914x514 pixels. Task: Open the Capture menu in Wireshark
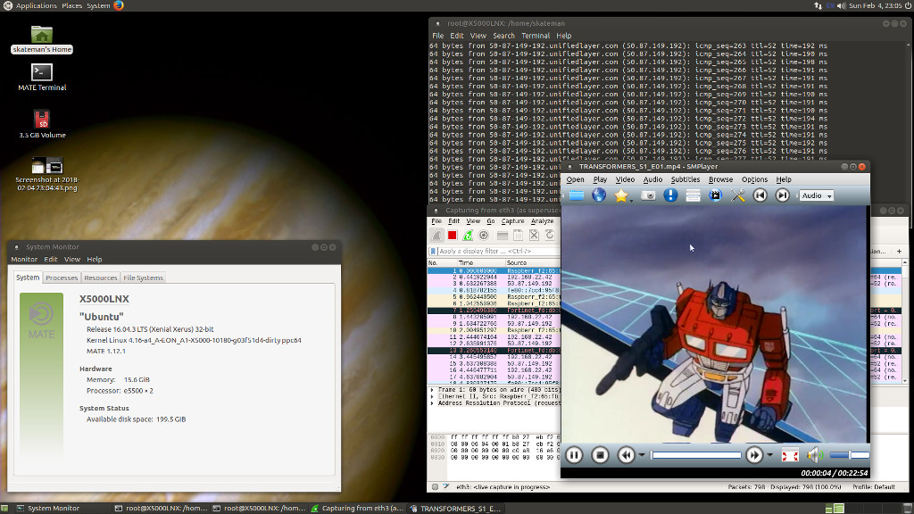click(x=513, y=221)
